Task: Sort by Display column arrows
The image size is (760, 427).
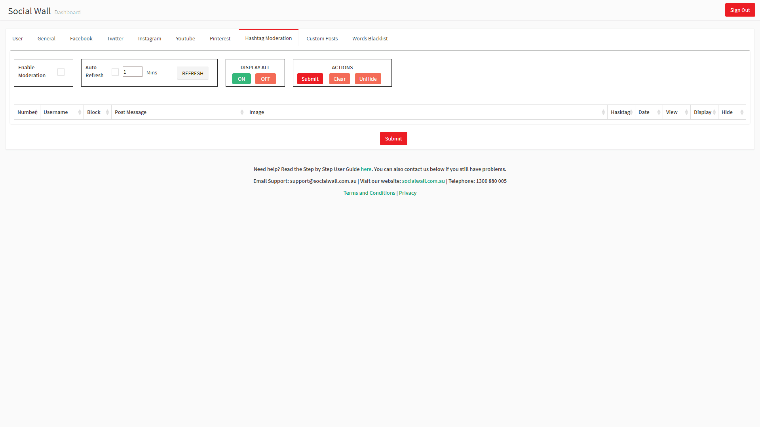Action: [x=714, y=112]
